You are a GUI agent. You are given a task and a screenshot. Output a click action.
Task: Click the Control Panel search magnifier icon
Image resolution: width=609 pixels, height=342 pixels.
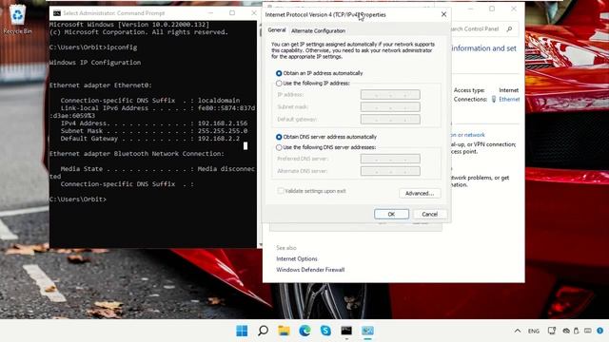(509, 29)
